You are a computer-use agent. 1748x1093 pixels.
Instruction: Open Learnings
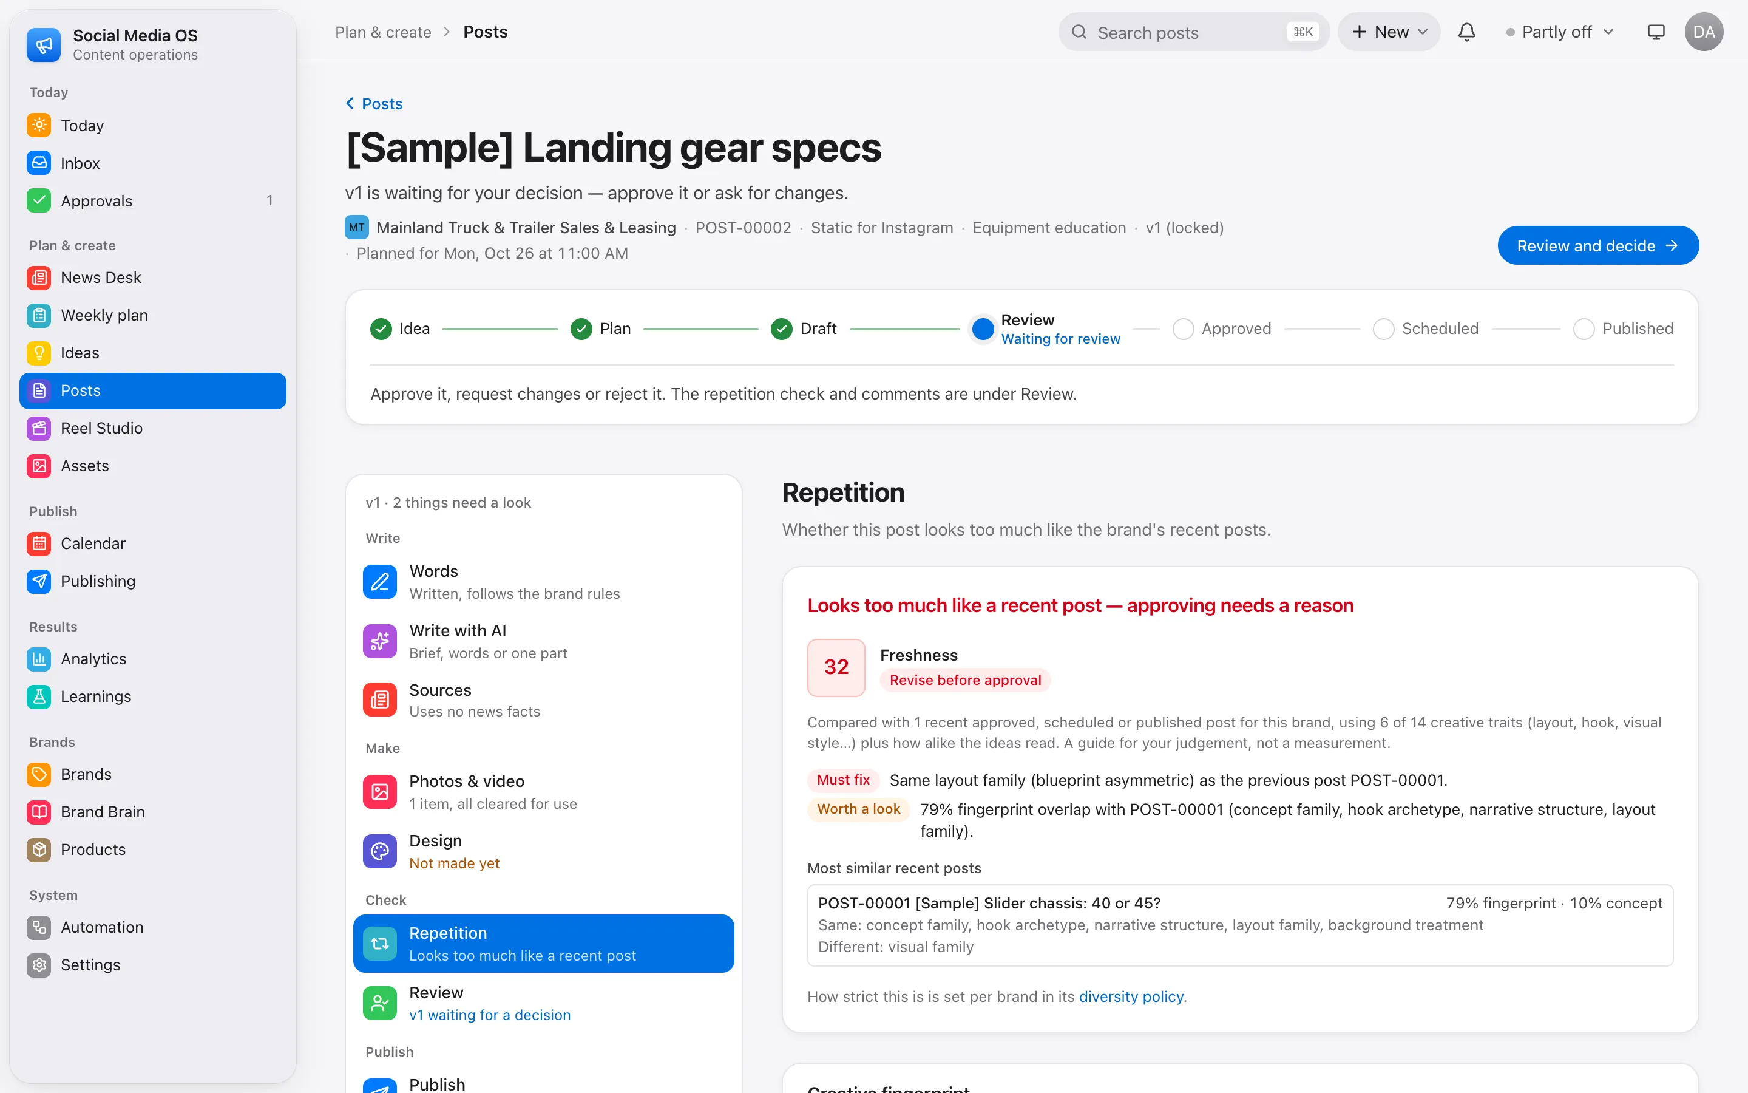tap(152, 696)
